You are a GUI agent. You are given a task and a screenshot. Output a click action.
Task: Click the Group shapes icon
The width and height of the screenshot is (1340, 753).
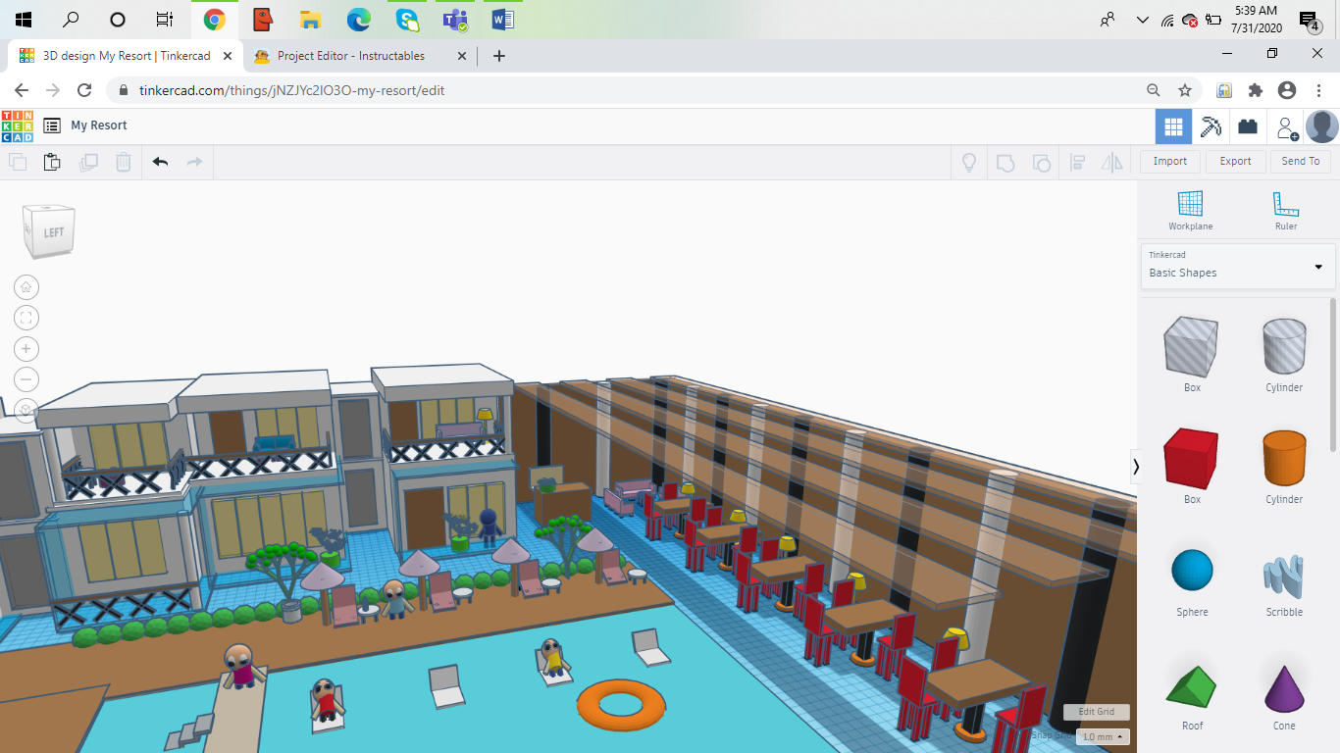[1005, 163]
